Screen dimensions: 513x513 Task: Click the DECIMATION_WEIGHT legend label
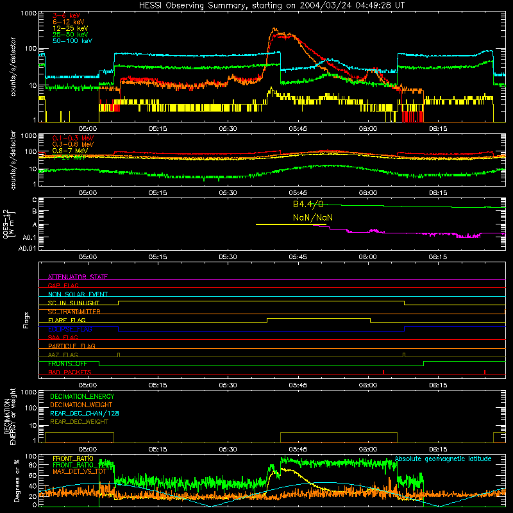pos(81,405)
